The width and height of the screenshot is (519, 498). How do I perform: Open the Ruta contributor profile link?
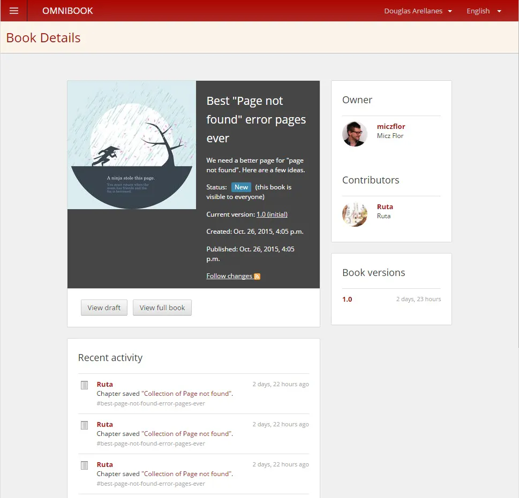pos(385,206)
